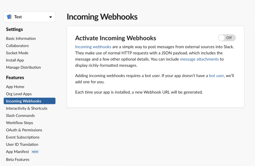Open Interactivity & Shortcuts page
Viewport: 255px width, 166px height.
tap(27, 108)
